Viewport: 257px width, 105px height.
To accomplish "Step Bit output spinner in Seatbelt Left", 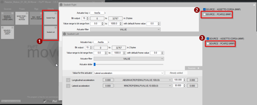I will tap(91, 48).
